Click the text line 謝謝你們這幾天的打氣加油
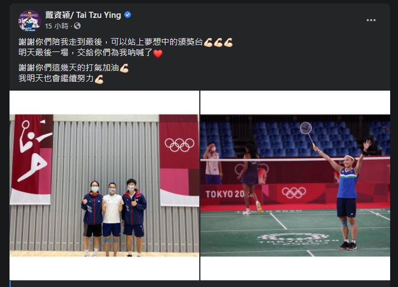The width and height of the screenshot is (398, 287). (x=69, y=68)
